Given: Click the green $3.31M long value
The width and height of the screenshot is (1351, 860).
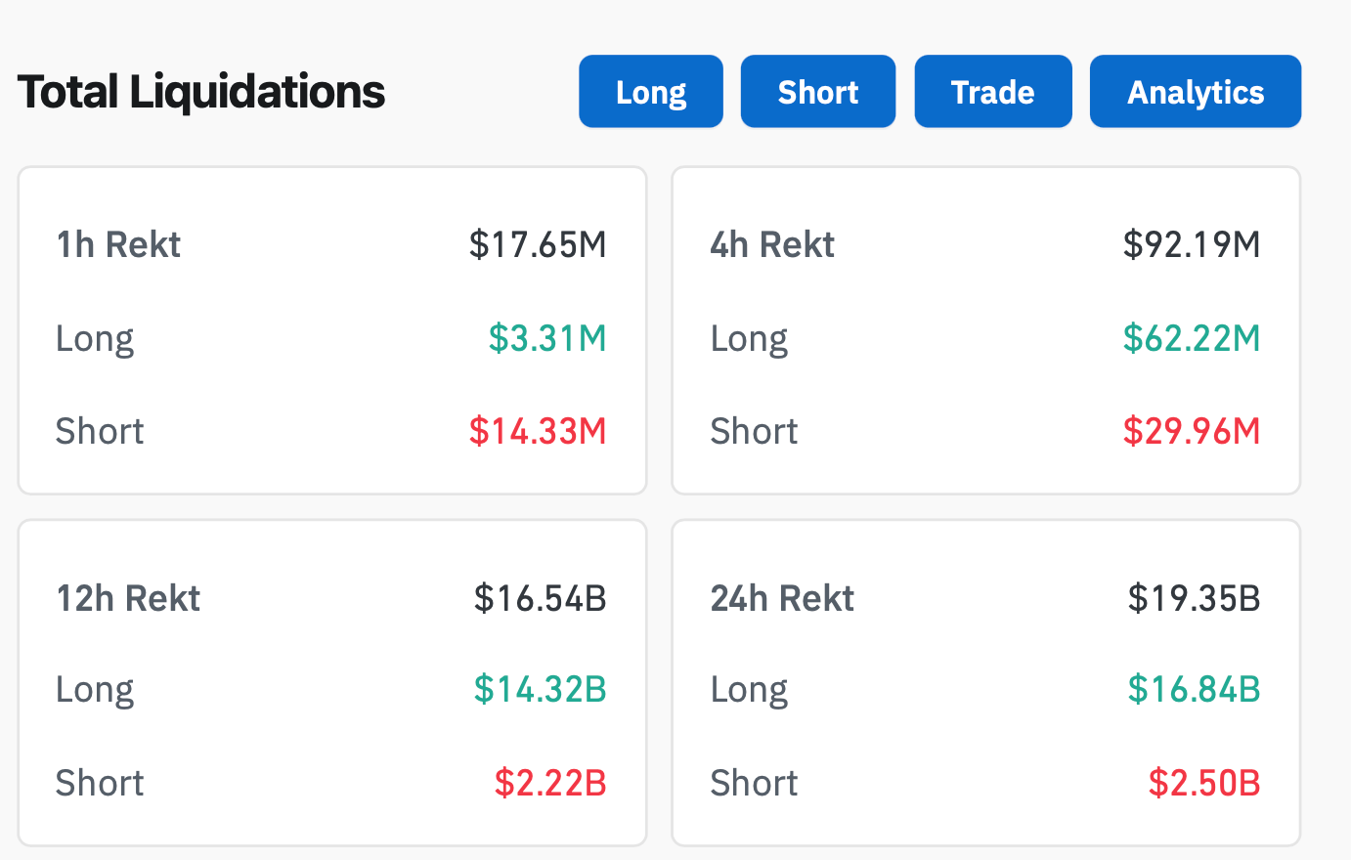Looking at the screenshot, I should [x=547, y=338].
